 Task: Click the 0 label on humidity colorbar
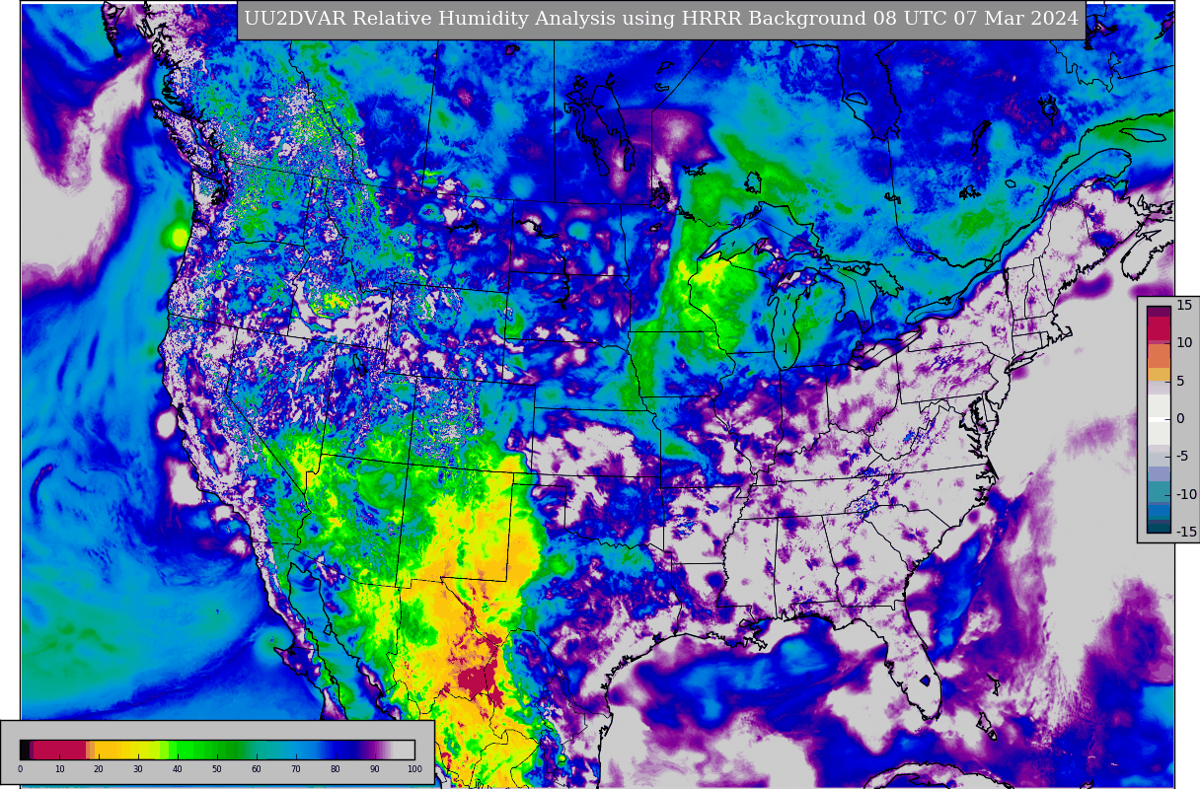click(20, 768)
